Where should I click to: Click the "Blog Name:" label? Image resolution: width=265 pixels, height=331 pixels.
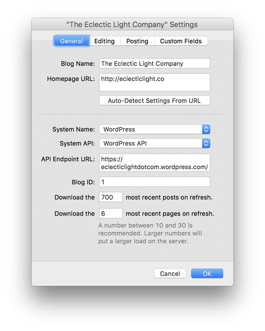click(x=78, y=64)
